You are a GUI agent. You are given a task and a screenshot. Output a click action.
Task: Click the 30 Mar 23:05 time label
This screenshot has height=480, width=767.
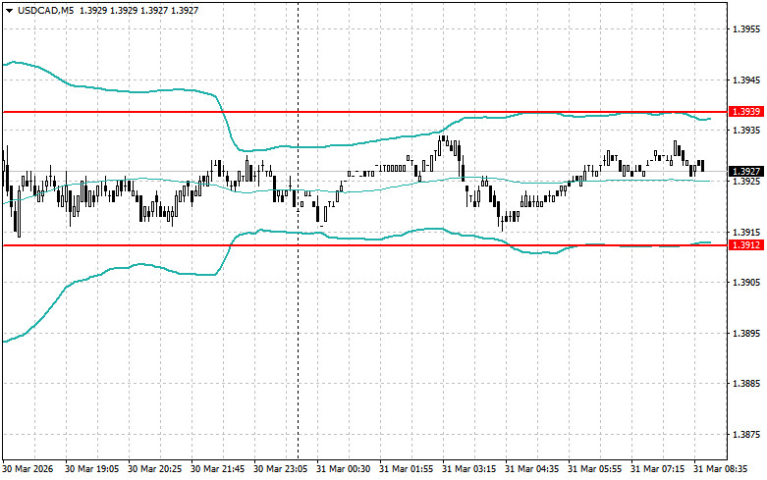[x=280, y=469]
